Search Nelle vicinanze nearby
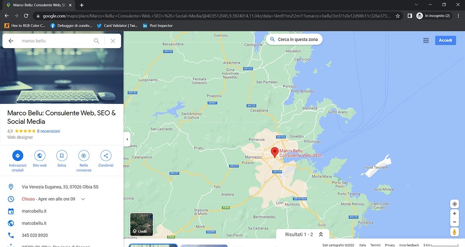This screenshot has height=247, width=465. (x=84, y=156)
